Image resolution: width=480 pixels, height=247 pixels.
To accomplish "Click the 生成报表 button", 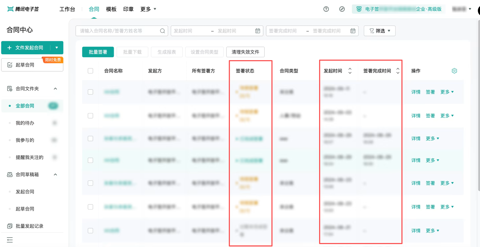I will tap(167, 52).
